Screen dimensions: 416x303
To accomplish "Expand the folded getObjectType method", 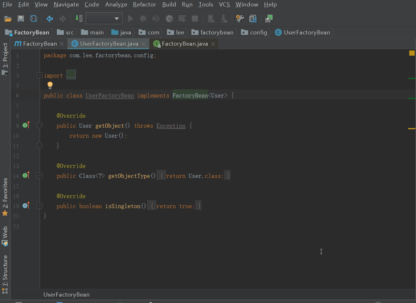I will tap(40, 176).
